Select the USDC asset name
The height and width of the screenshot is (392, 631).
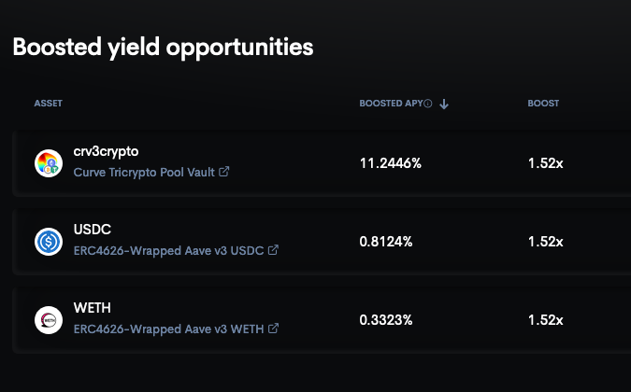click(x=93, y=230)
